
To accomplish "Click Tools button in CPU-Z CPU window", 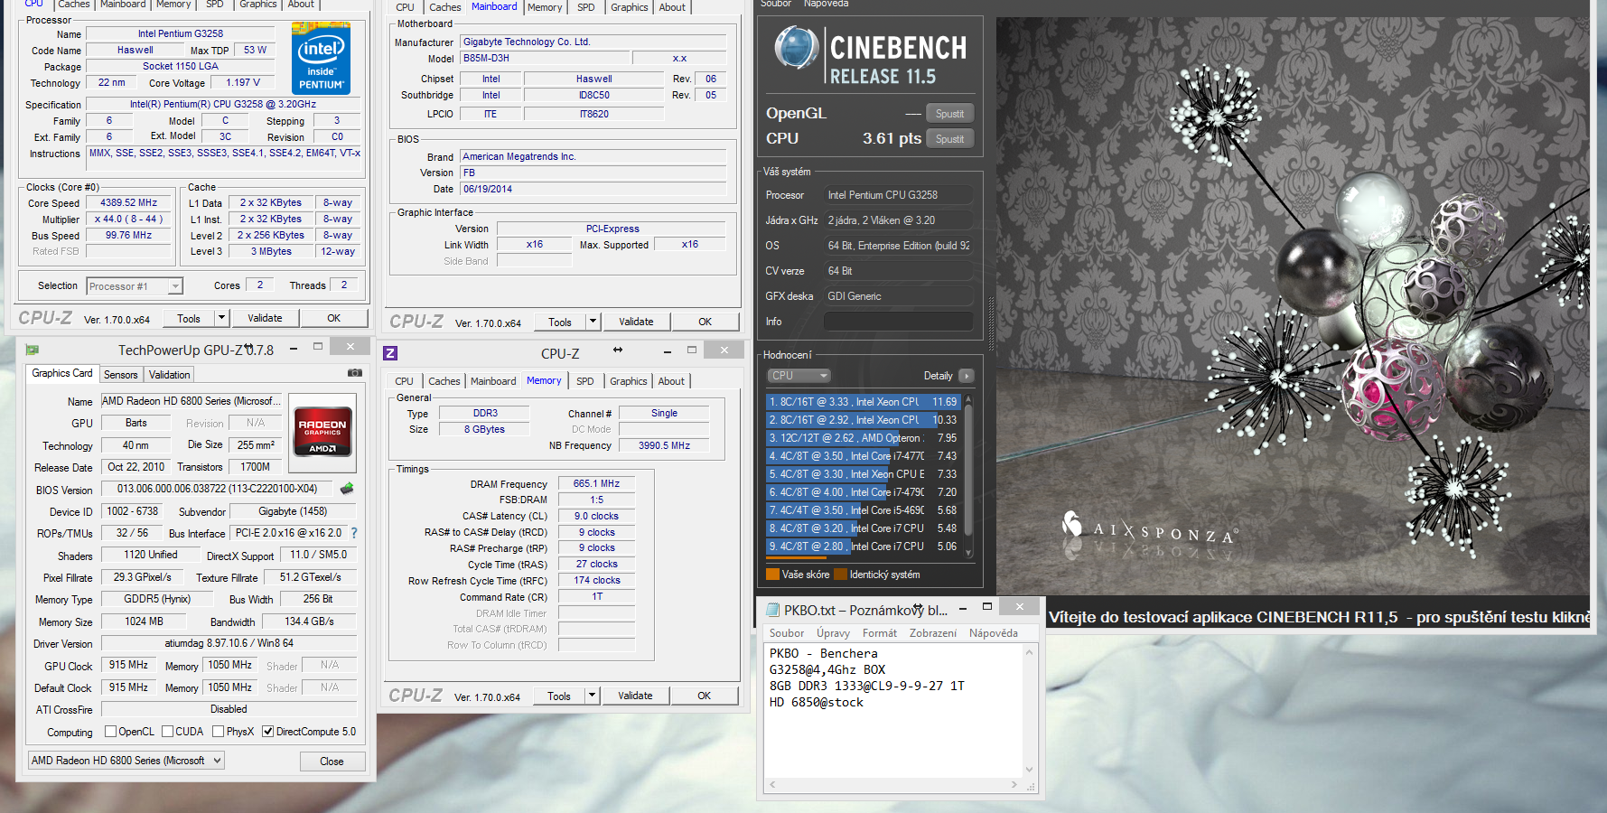I will pos(189,318).
